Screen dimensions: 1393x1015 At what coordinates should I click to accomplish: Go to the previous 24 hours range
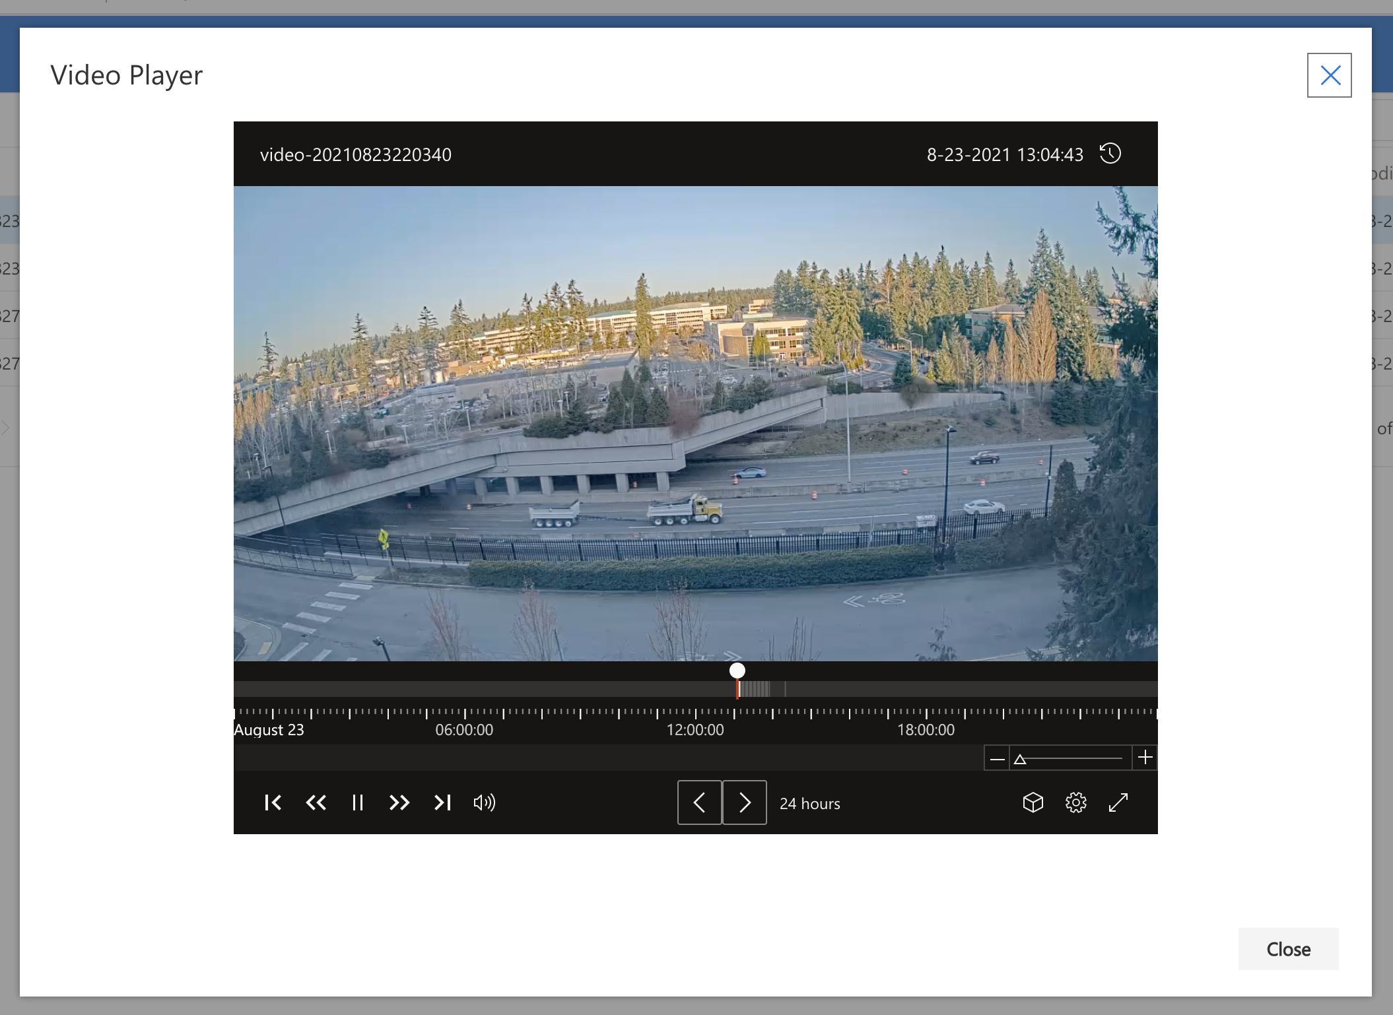pyautogui.click(x=699, y=802)
